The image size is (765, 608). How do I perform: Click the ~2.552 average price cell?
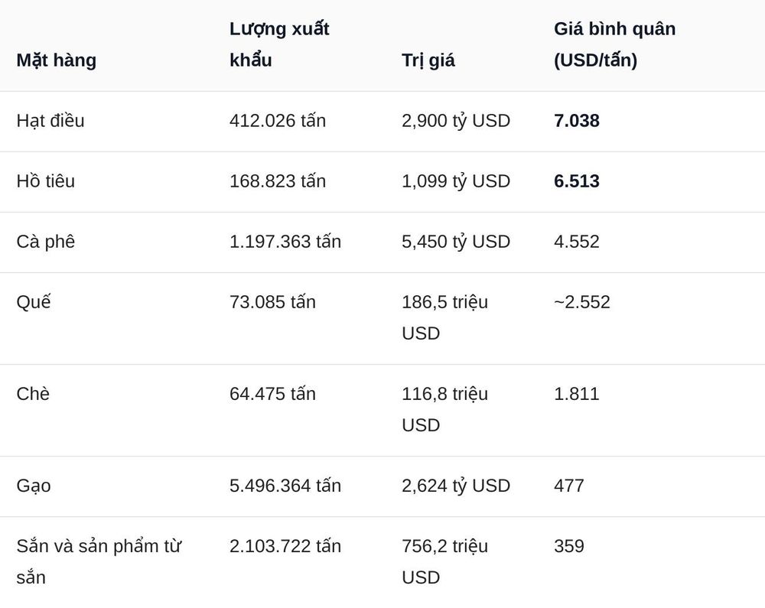(x=581, y=302)
